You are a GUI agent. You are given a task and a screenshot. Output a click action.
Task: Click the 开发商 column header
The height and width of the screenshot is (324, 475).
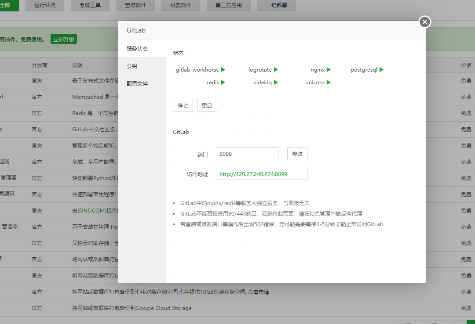click(x=40, y=65)
